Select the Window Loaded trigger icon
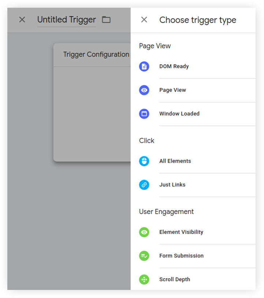 (x=144, y=114)
